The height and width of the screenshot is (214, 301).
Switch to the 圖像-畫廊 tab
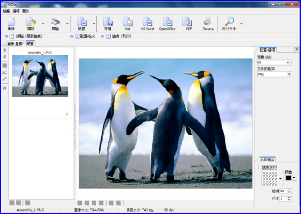pos(13,43)
